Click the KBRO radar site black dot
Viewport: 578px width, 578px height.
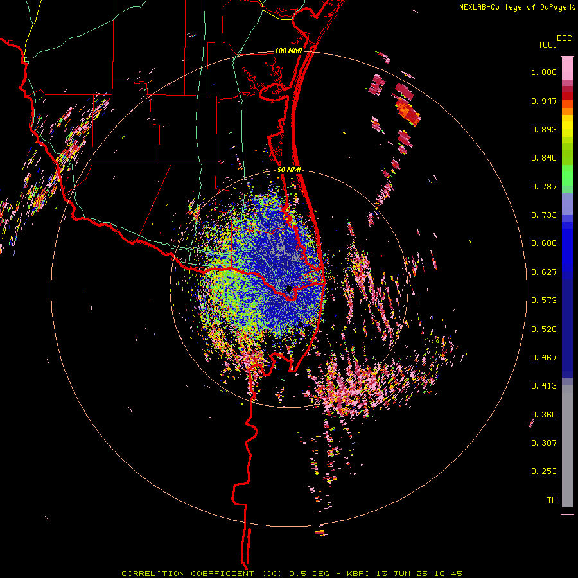click(289, 289)
